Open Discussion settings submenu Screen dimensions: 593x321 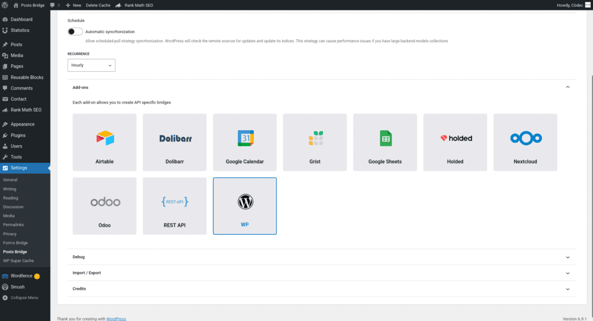pos(13,207)
